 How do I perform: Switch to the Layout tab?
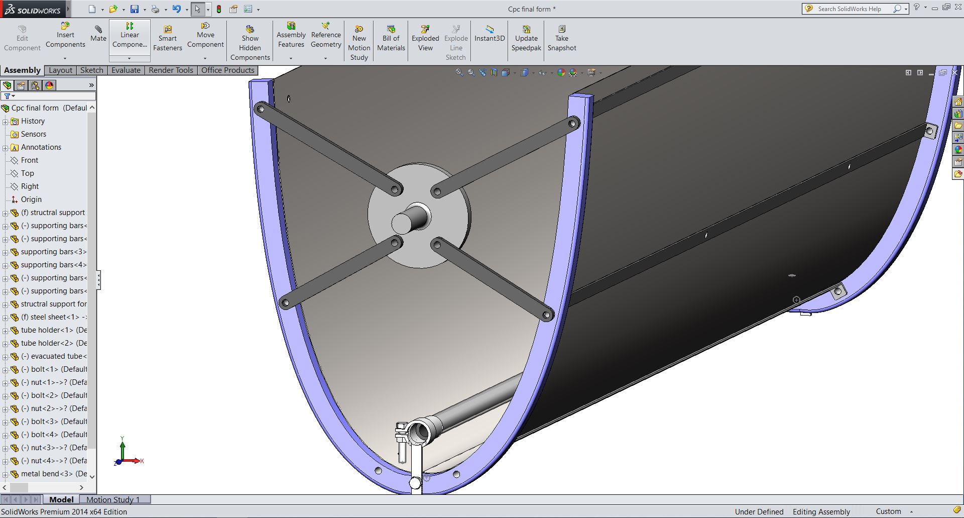coord(60,70)
